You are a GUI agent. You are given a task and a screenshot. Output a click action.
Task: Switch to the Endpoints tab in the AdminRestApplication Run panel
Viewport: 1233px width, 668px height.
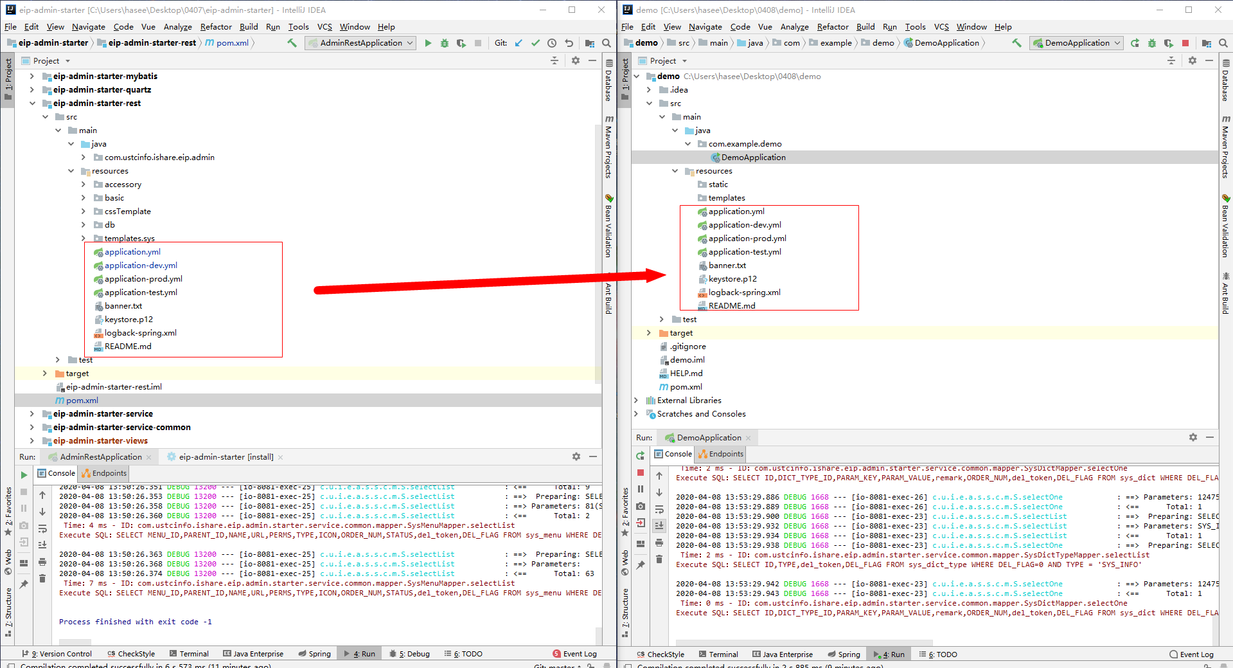pos(104,473)
